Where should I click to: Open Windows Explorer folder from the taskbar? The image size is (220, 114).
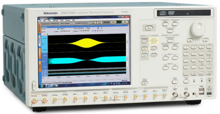56,86
